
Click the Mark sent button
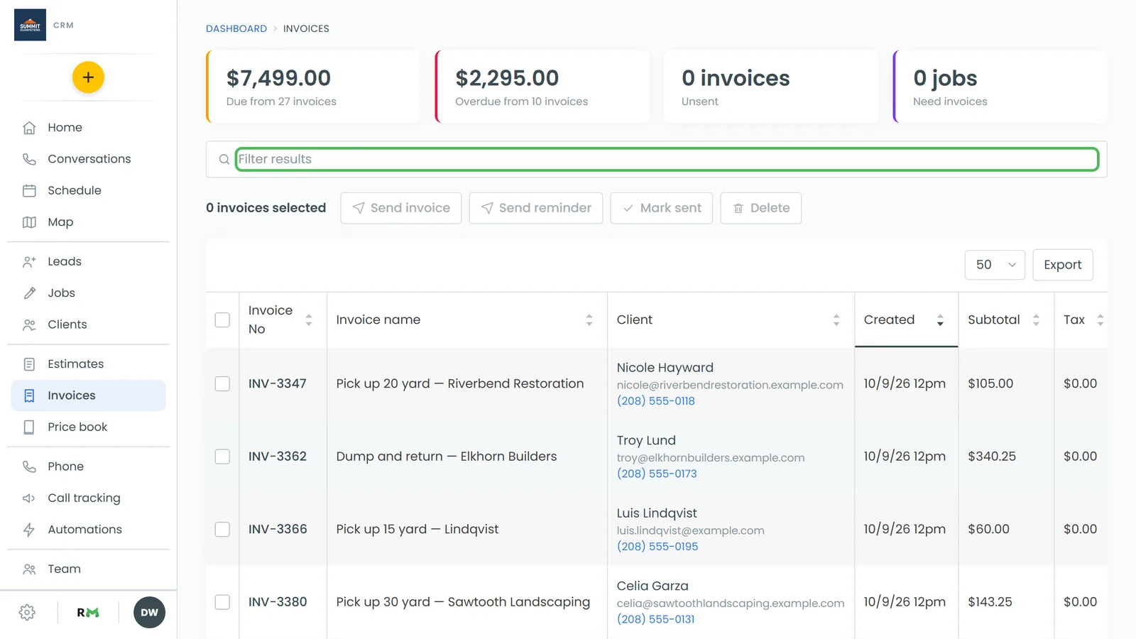[x=662, y=208]
